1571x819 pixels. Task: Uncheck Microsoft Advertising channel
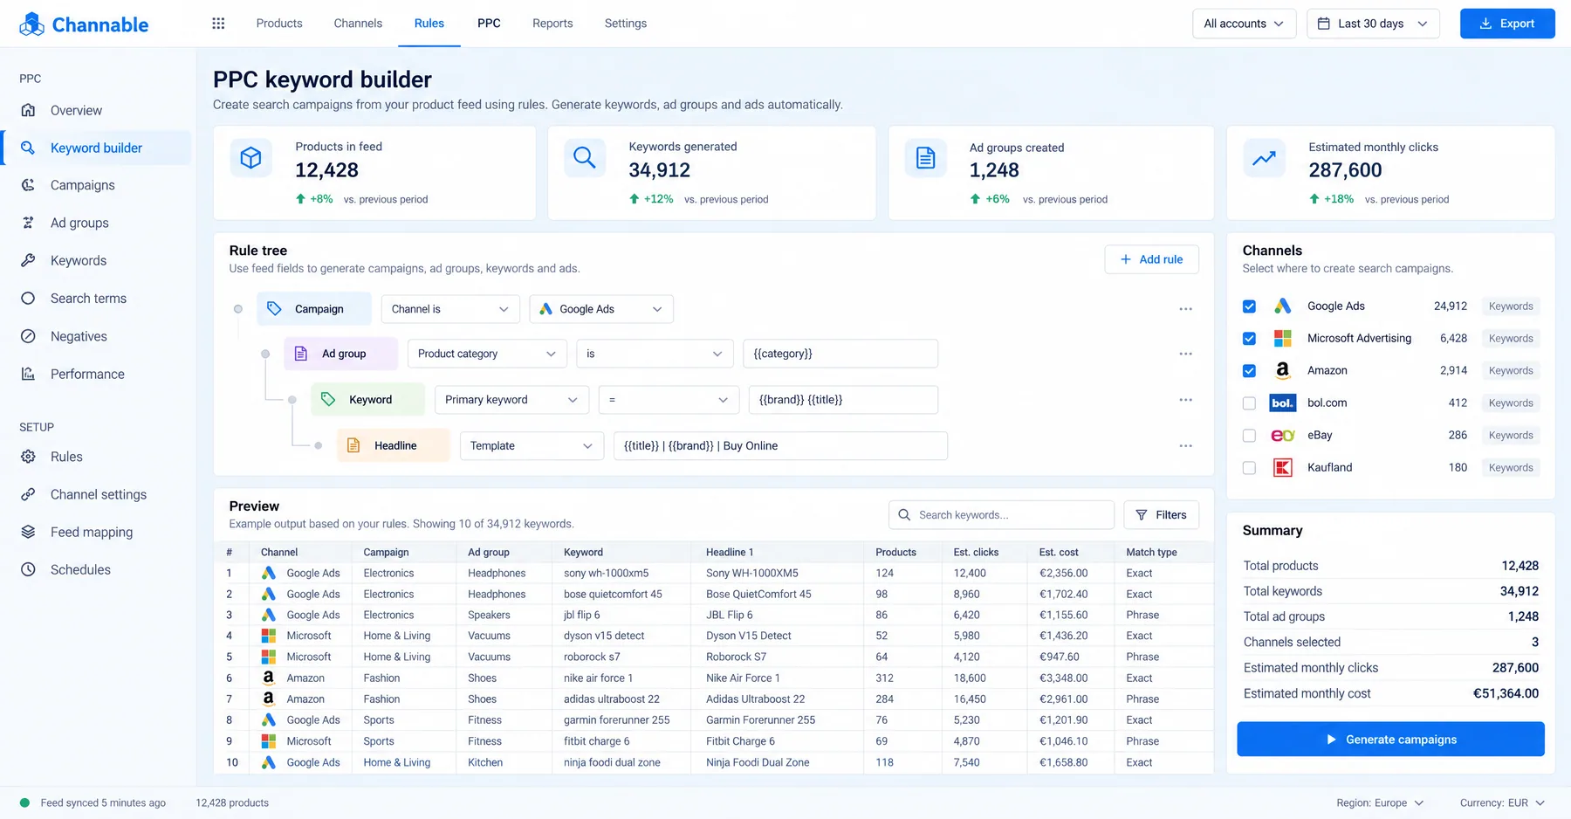pos(1249,339)
